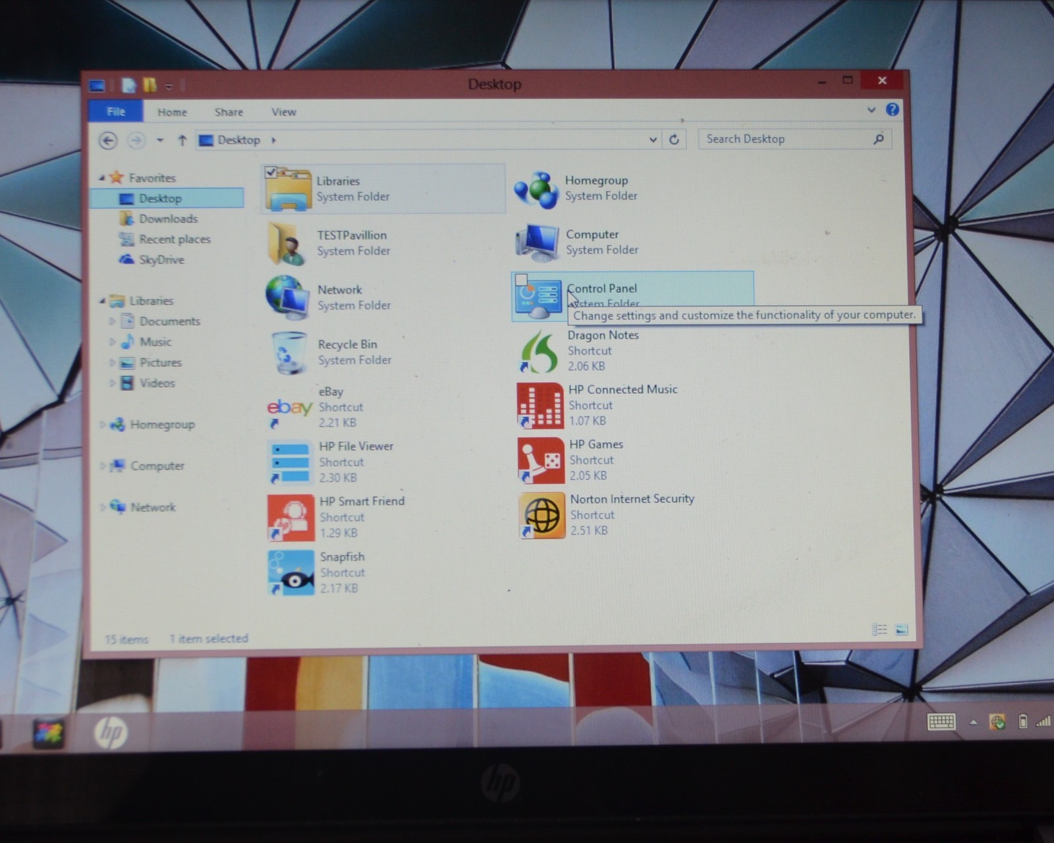Click Desktop breadcrumb in address bar
The image size is (1054, 843).
(238, 140)
